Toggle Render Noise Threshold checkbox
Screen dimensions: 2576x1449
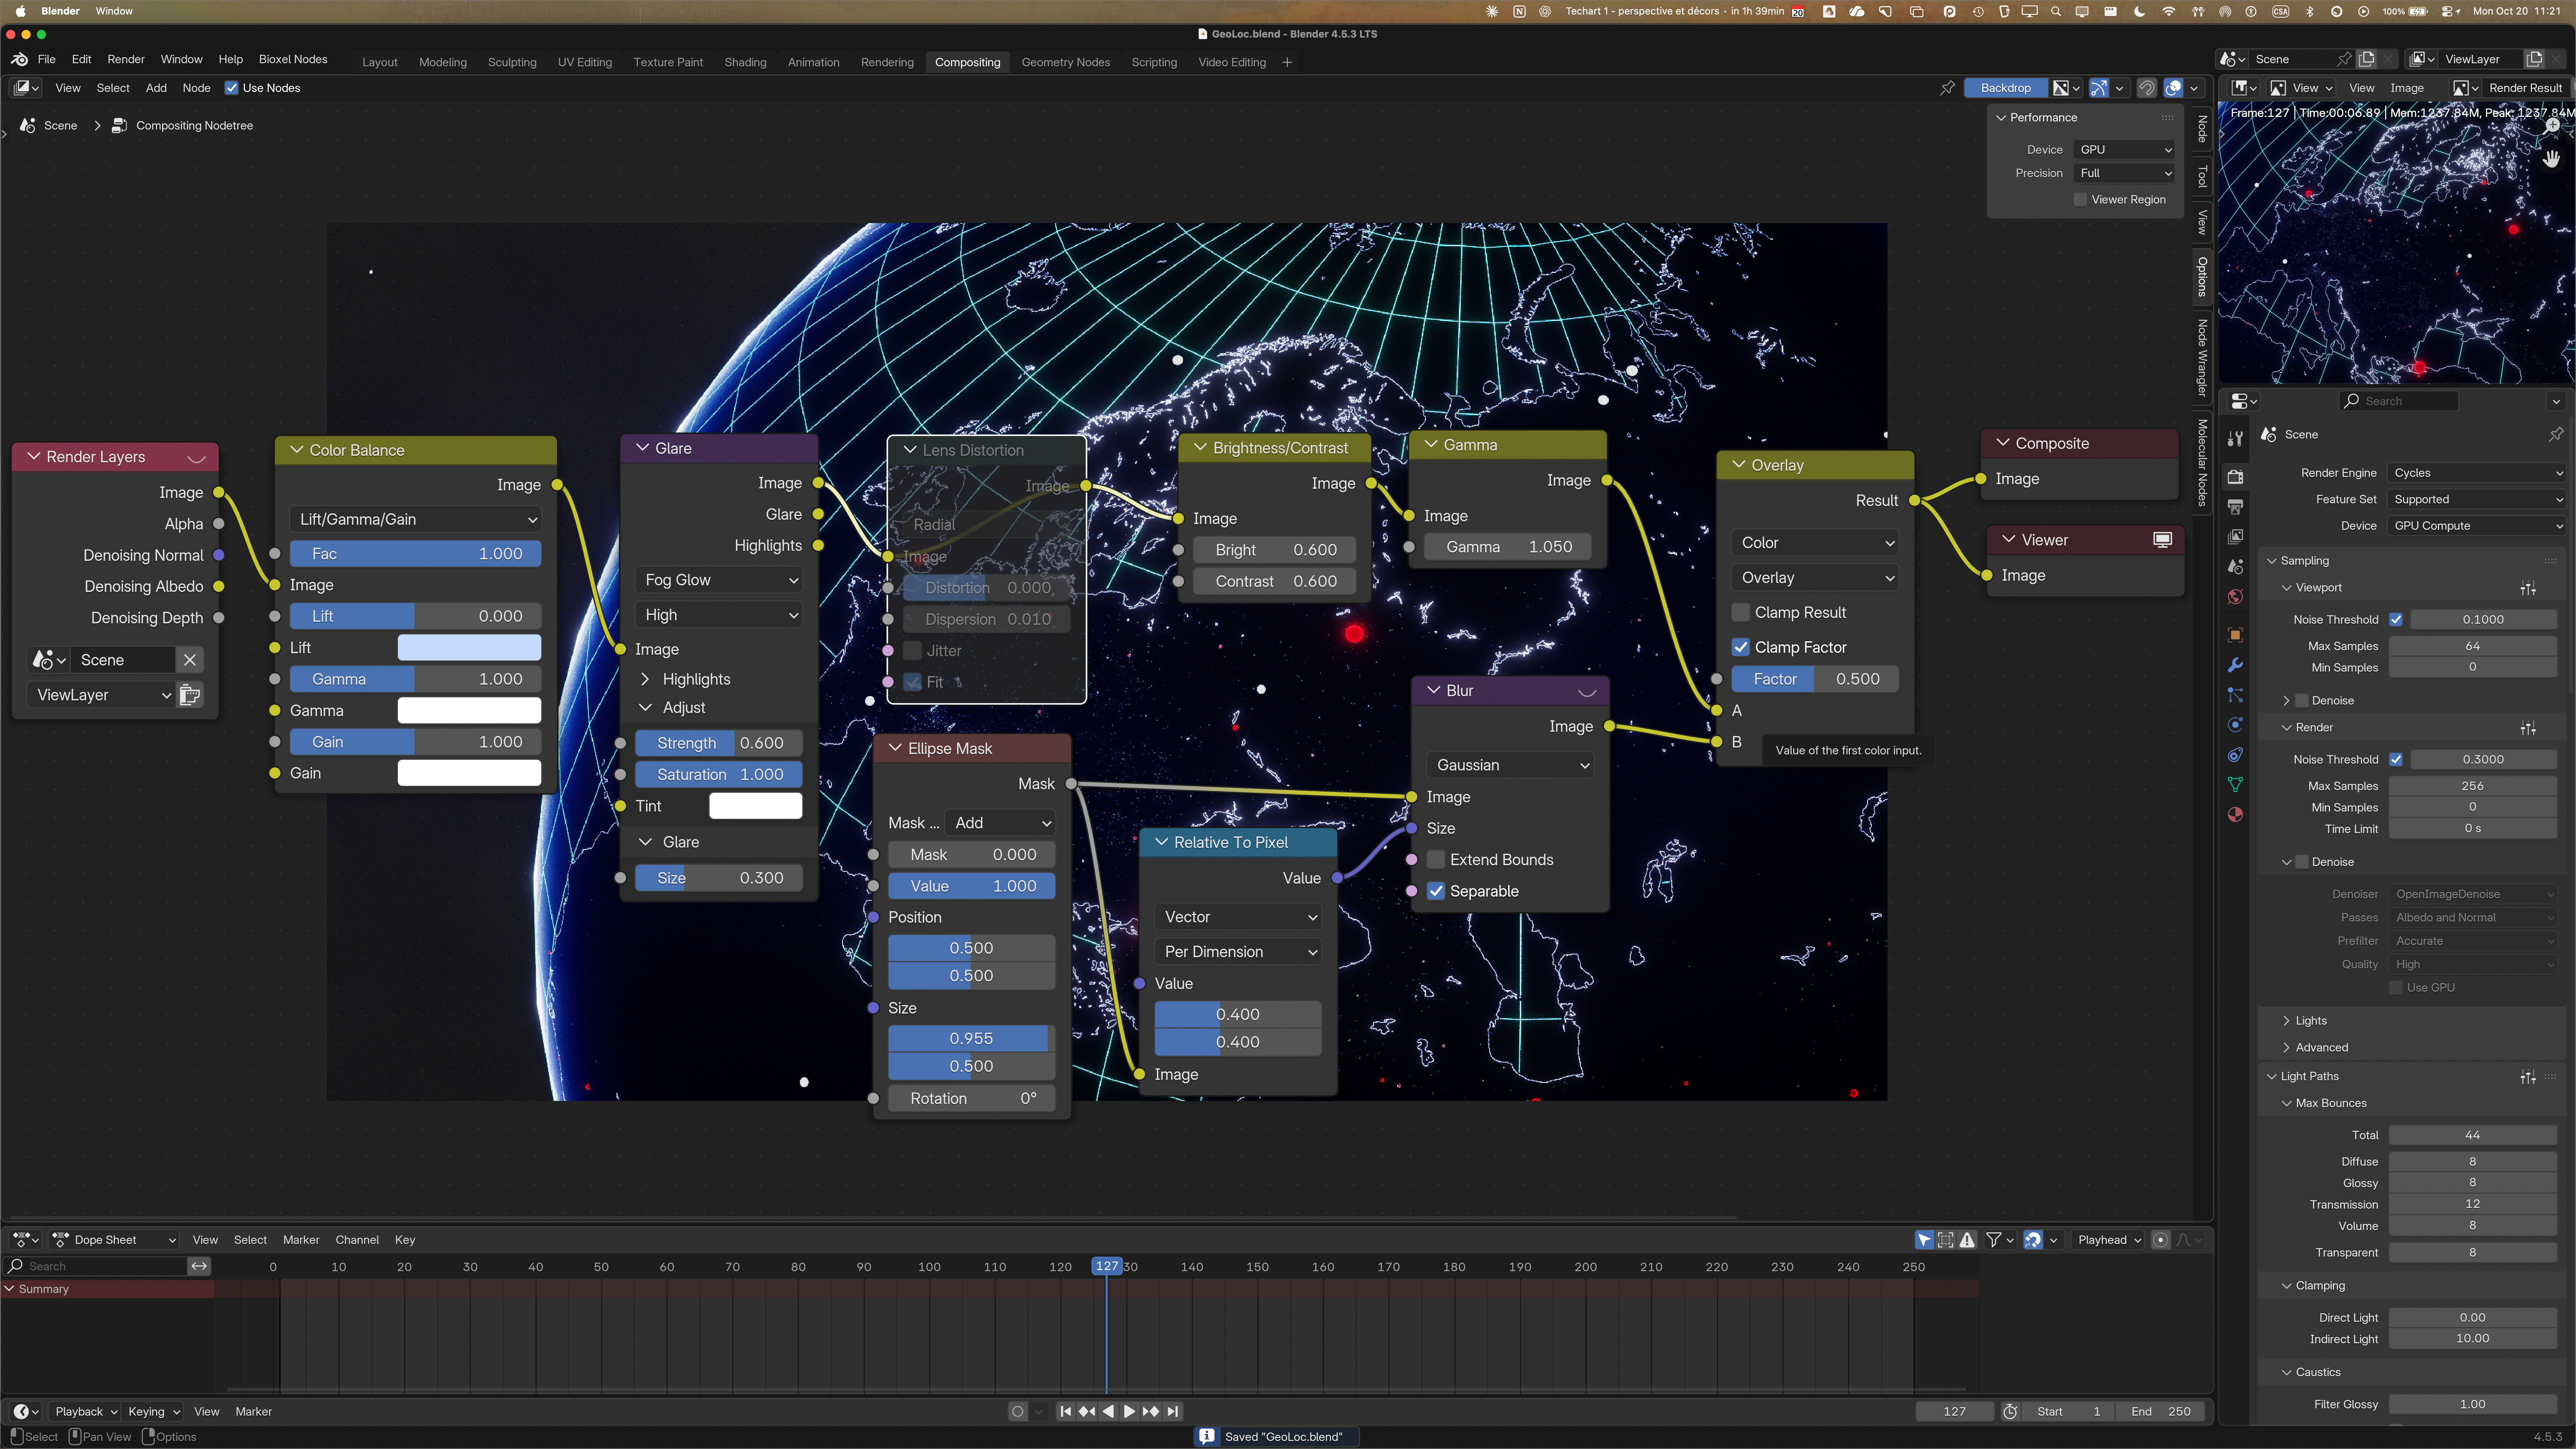(x=2396, y=760)
